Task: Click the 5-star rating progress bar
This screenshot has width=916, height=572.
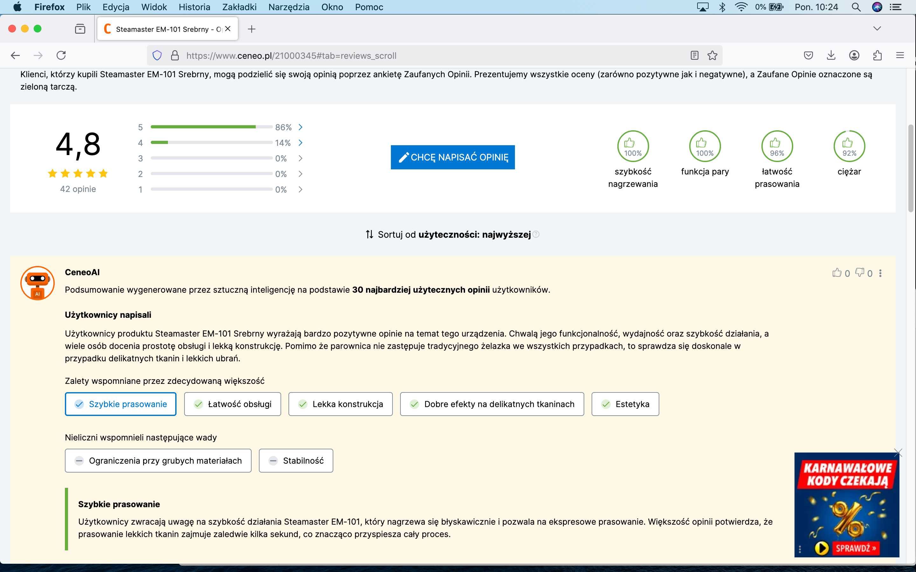Action: coord(212,127)
